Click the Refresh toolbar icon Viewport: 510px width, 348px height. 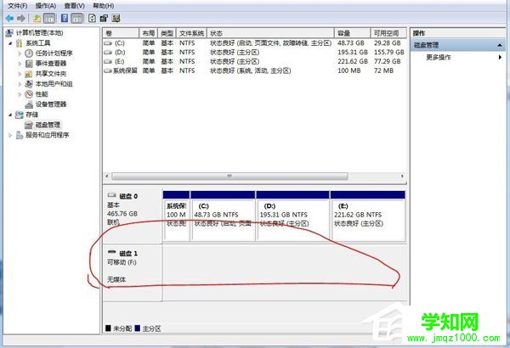coord(92,18)
